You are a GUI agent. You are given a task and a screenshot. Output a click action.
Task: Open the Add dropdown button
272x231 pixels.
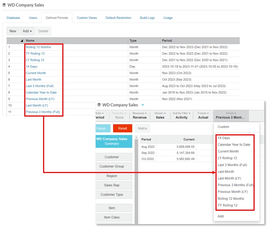coord(27,31)
